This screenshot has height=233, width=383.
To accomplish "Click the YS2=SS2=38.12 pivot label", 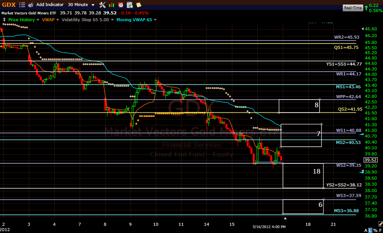I will pyautogui.click(x=344, y=185).
